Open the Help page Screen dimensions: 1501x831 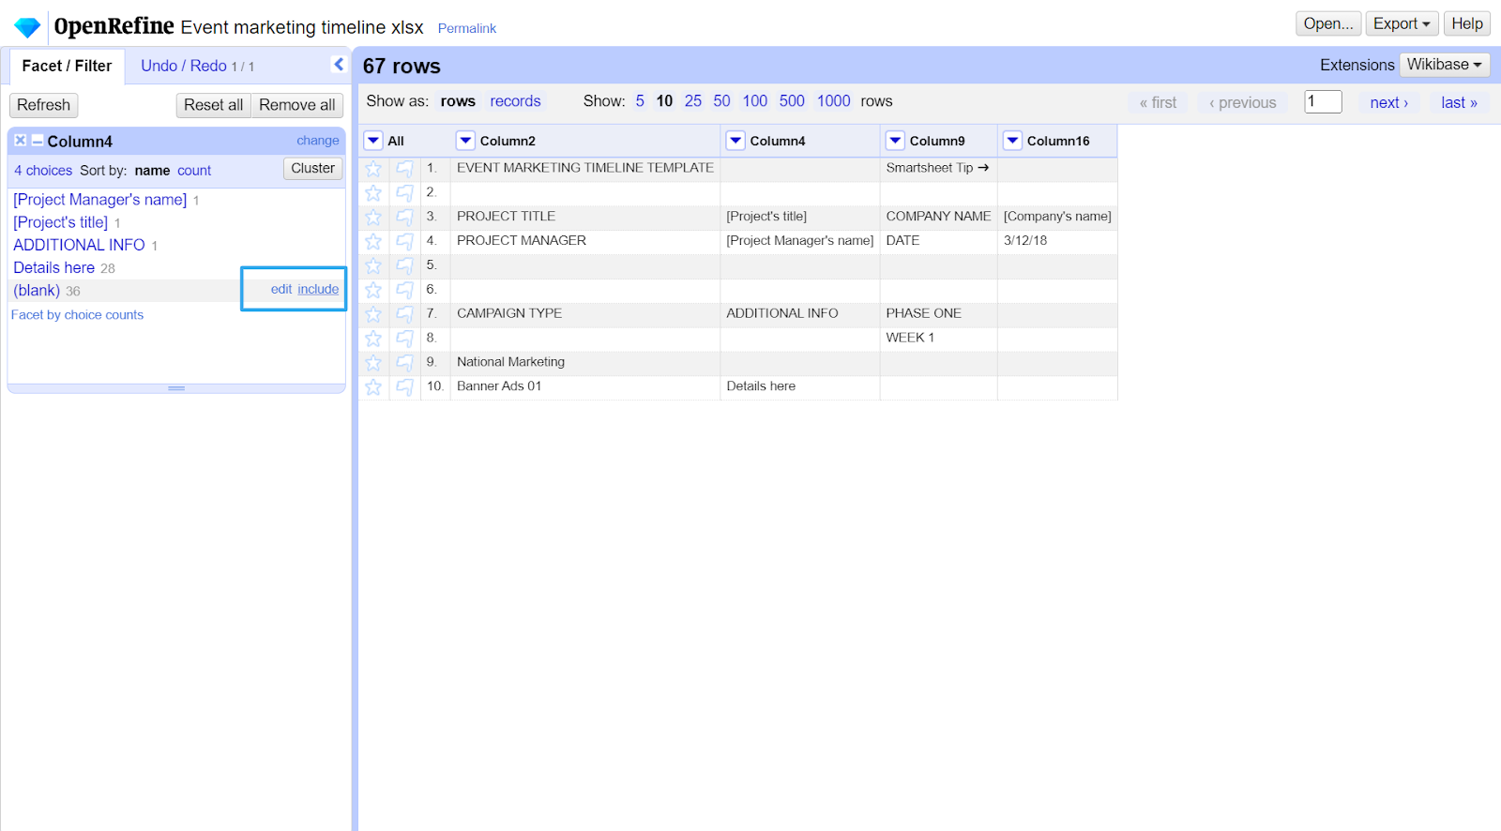1467,23
